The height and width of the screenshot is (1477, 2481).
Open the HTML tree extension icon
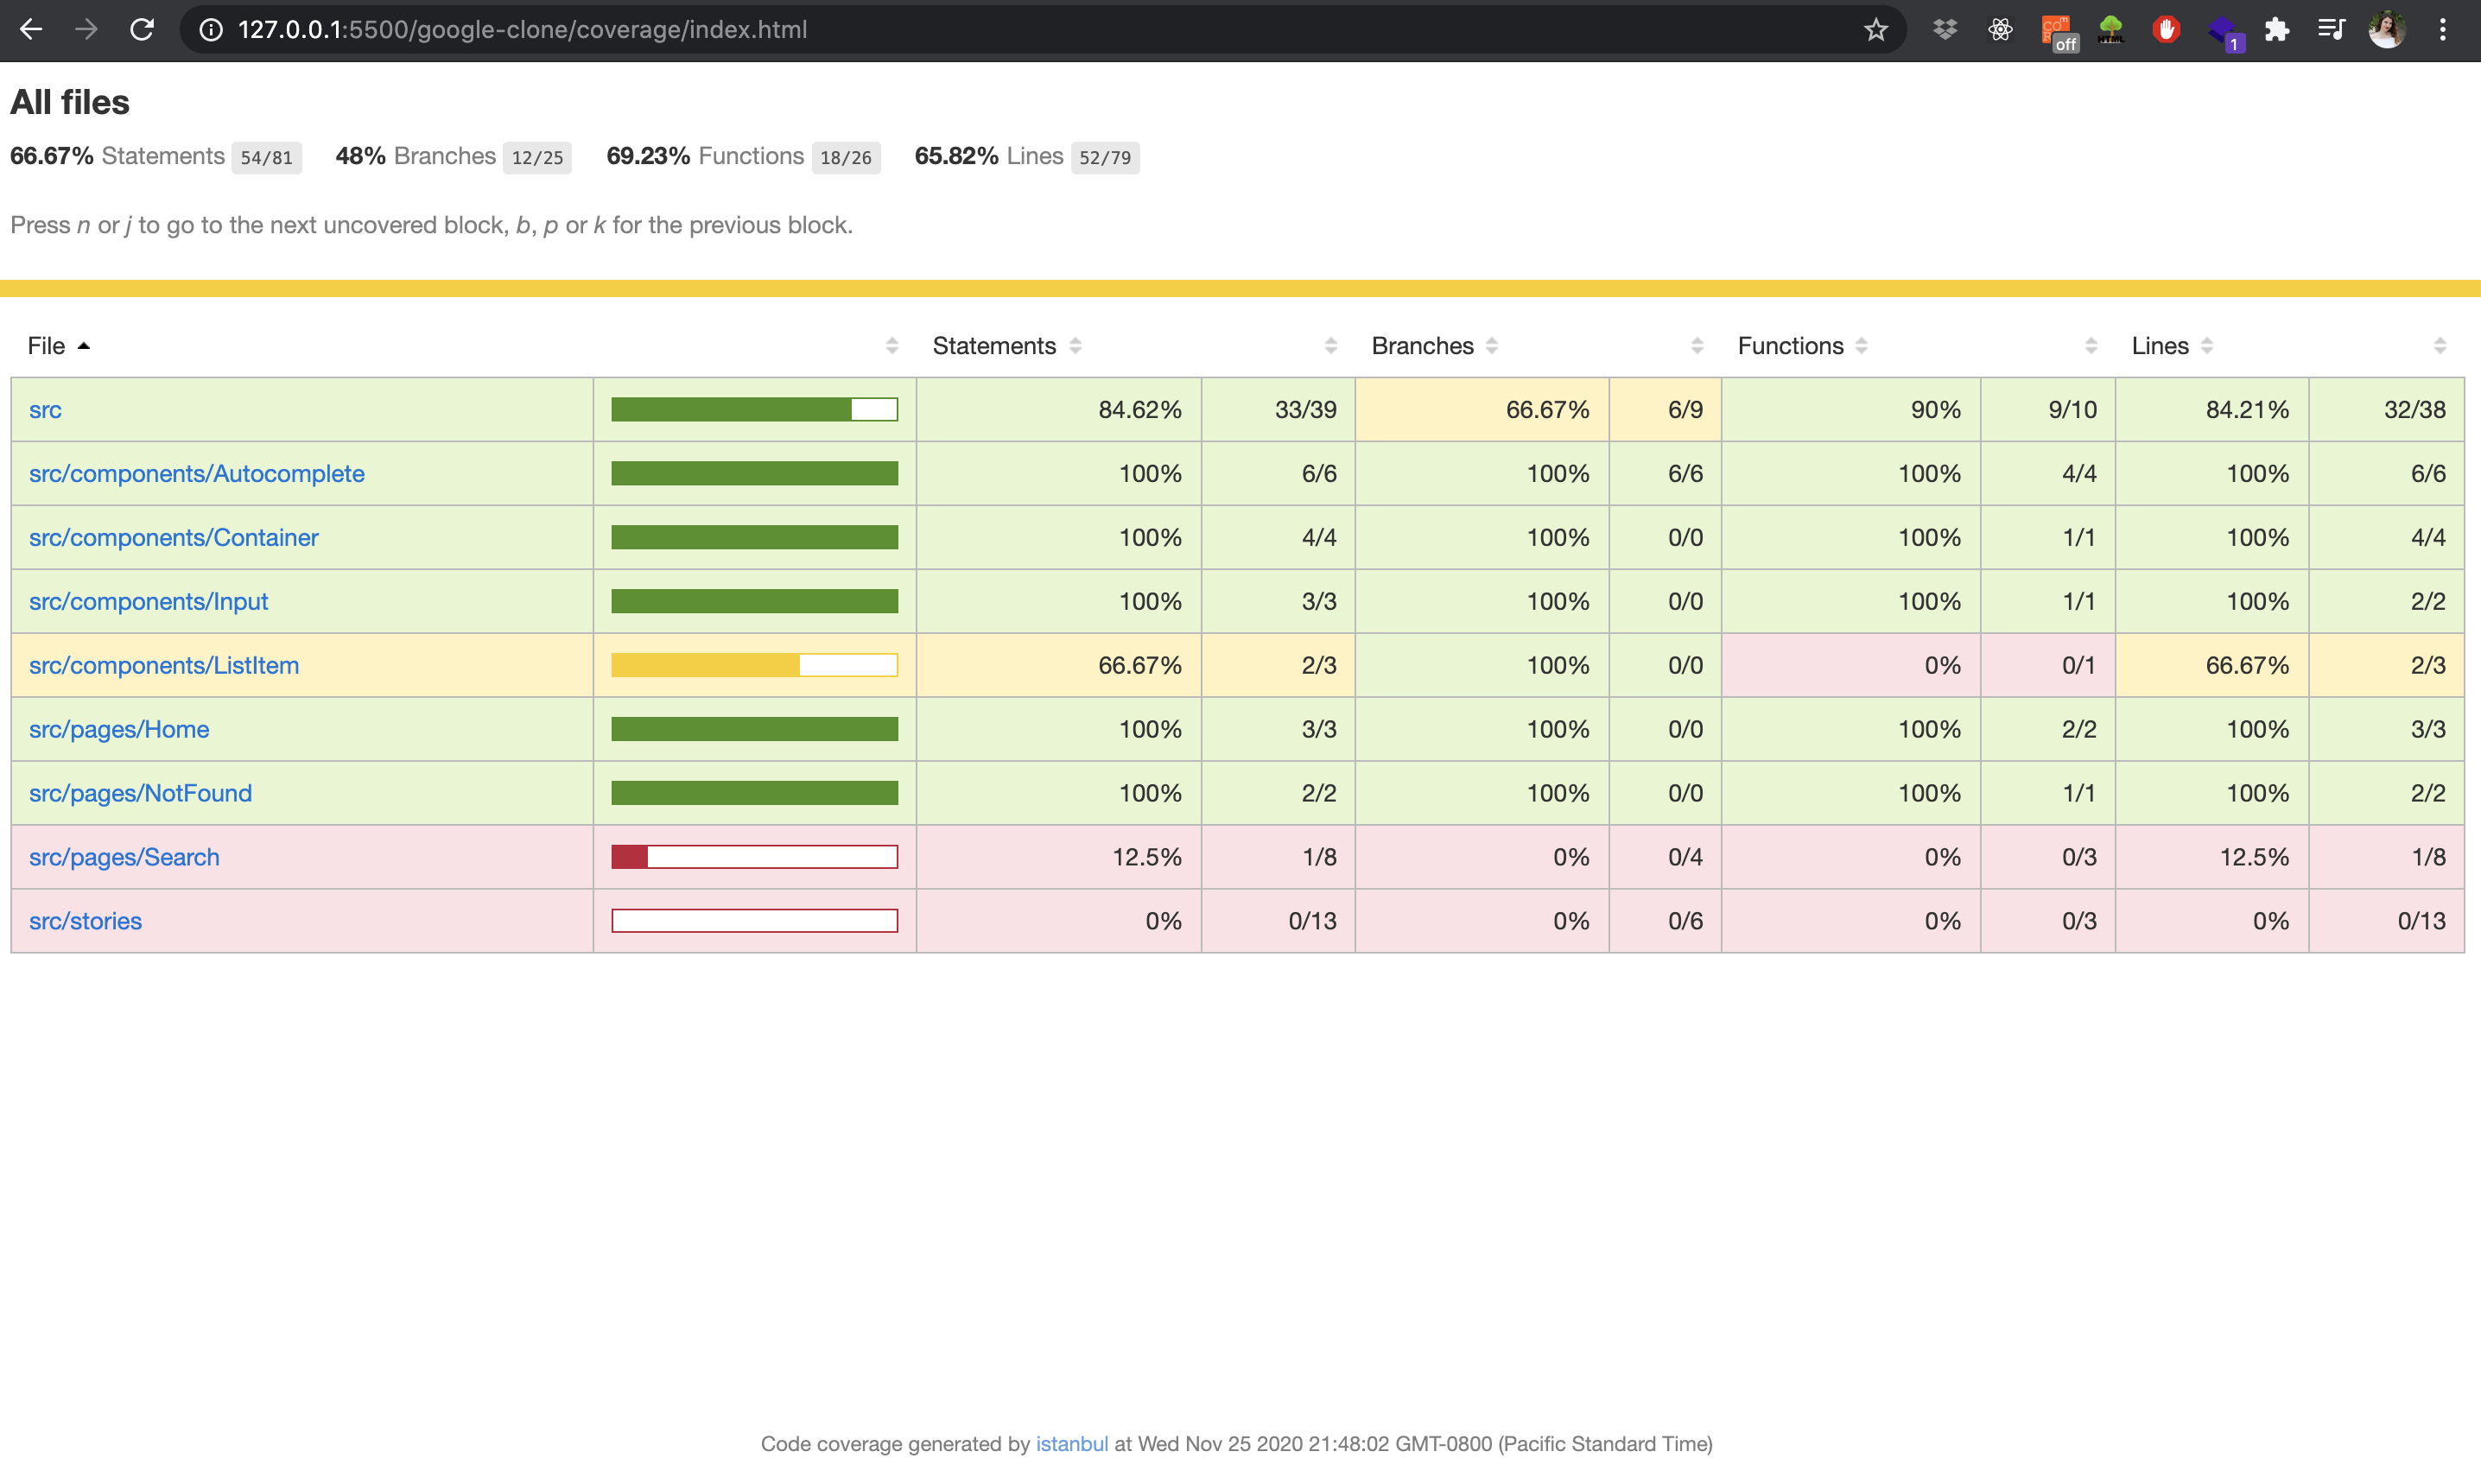[x=2110, y=30]
